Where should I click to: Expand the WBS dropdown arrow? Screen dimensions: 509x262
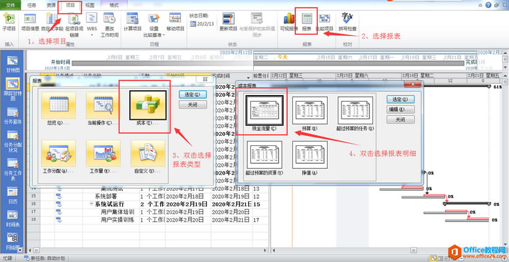[x=92, y=35]
